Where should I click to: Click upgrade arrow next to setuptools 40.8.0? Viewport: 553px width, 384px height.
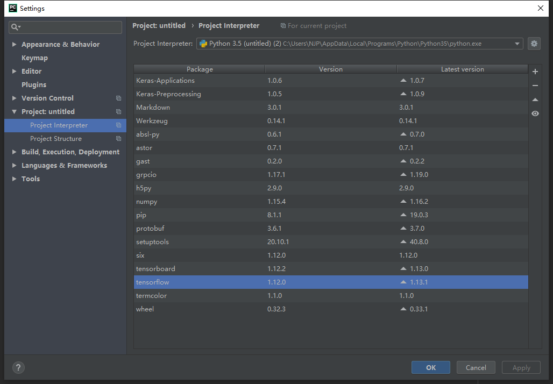[x=403, y=241]
